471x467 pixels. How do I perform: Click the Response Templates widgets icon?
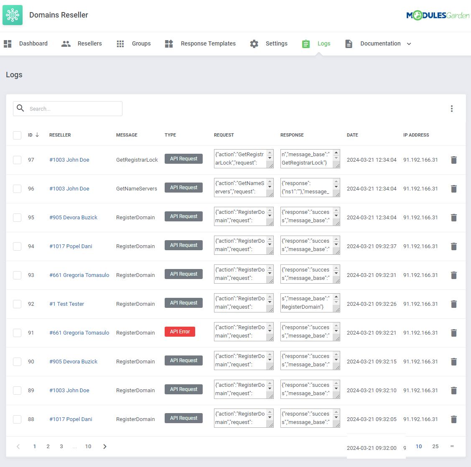169,44
